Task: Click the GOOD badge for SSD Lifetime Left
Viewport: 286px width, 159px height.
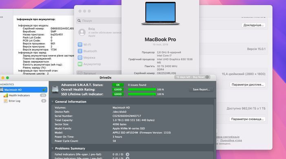Action: 118,94
